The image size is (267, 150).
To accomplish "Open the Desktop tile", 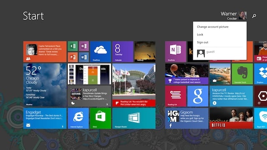I will 145,52.
